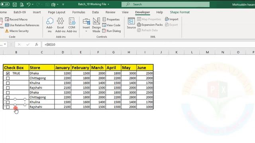Uncheck the first Dhaka row checkbox

click(x=8, y=73)
